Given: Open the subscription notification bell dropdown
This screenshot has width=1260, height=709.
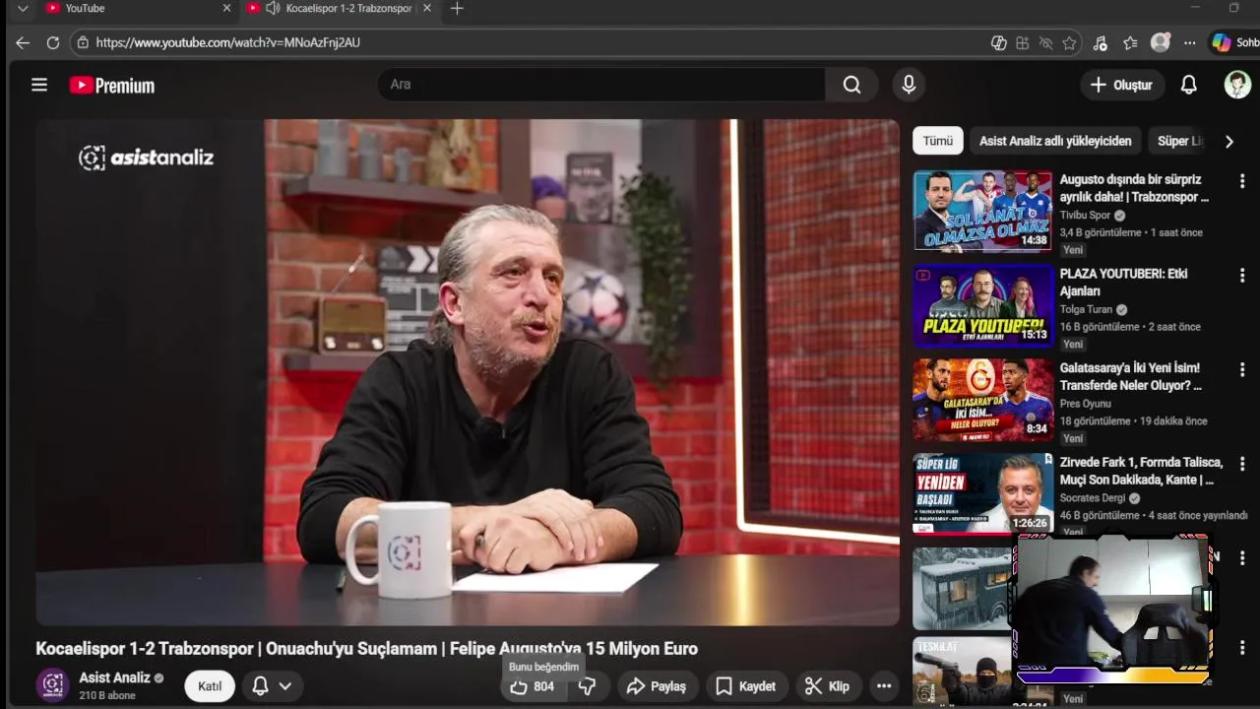Looking at the screenshot, I should 272,686.
